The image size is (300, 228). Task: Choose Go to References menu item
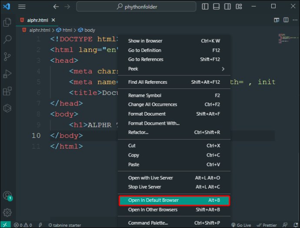[x=174, y=59]
